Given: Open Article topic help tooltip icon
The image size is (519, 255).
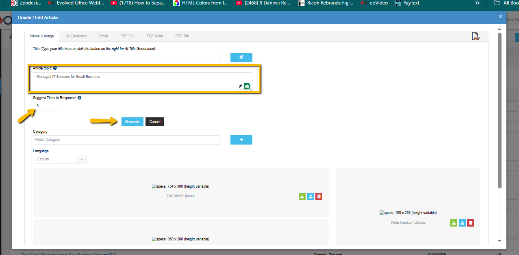Looking at the screenshot, I should pos(55,68).
